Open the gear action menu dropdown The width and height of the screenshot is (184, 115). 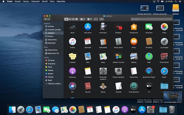pyautogui.click(x=89, y=19)
